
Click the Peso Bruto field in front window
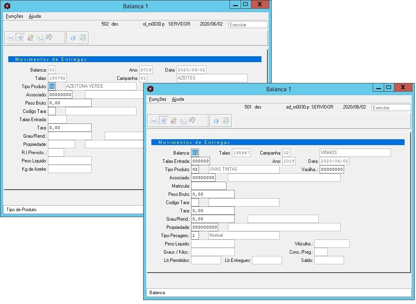213,194
